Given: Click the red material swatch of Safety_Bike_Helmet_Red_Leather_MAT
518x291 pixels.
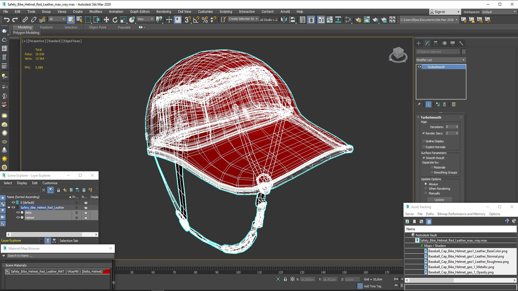Looking at the screenshot, I should (107, 271).
